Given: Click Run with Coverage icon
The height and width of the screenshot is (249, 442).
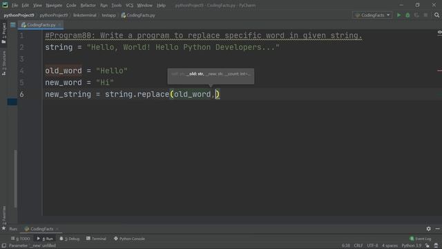Looking at the screenshot, I should tap(416, 15).
